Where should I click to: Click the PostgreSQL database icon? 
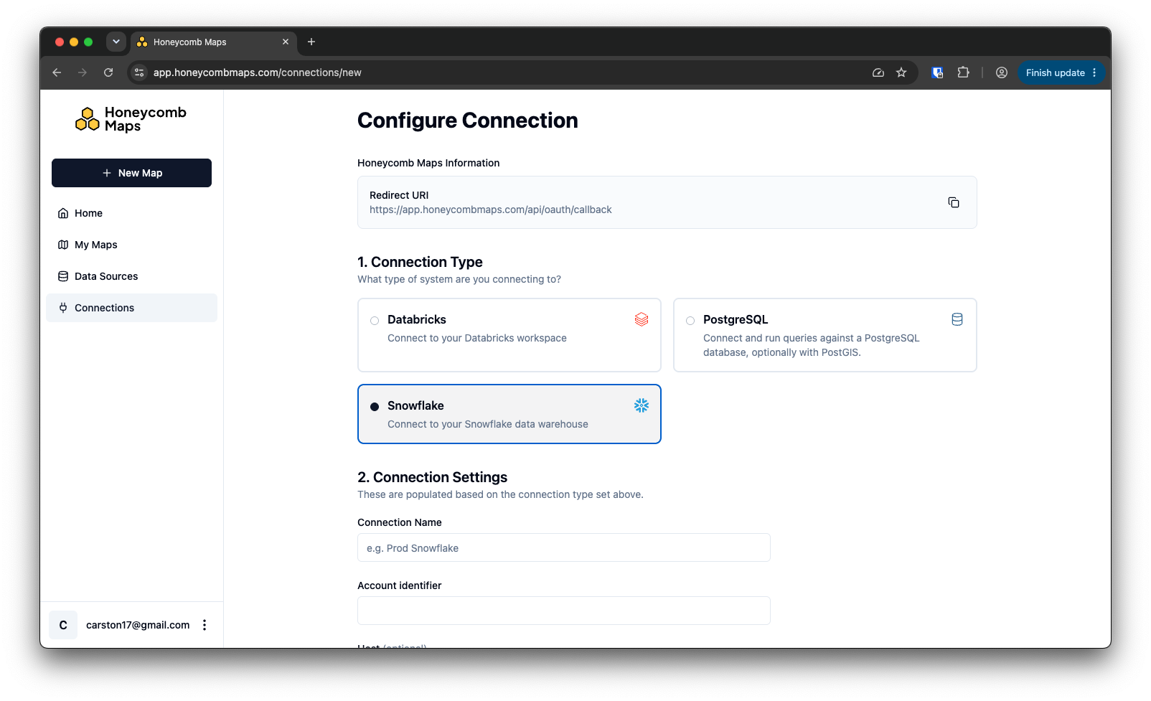pos(957,319)
